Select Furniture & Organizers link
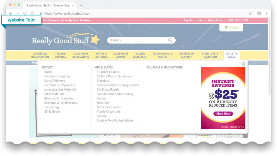The image size is (277, 156). pos(60,85)
